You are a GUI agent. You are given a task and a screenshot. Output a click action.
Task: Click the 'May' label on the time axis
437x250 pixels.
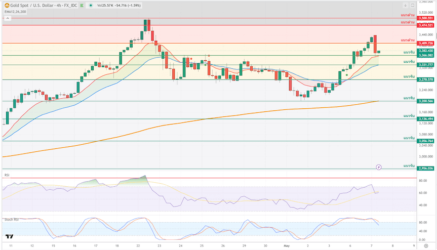(287, 246)
